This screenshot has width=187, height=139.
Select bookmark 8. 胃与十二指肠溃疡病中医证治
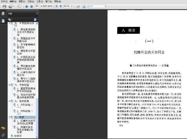(26, 80)
